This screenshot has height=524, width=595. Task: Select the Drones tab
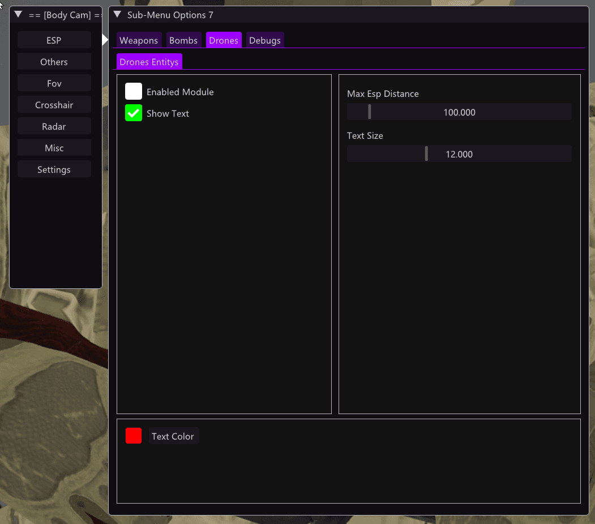(224, 40)
